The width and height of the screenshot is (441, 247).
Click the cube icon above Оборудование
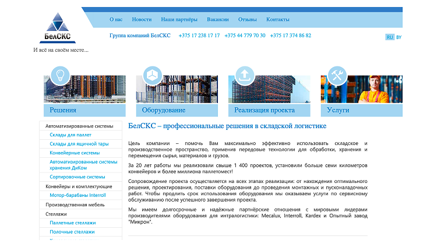[153, 76]
